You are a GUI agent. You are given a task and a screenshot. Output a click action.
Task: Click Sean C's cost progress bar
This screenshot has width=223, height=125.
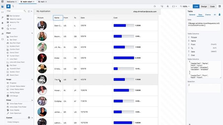click(124, 25)
